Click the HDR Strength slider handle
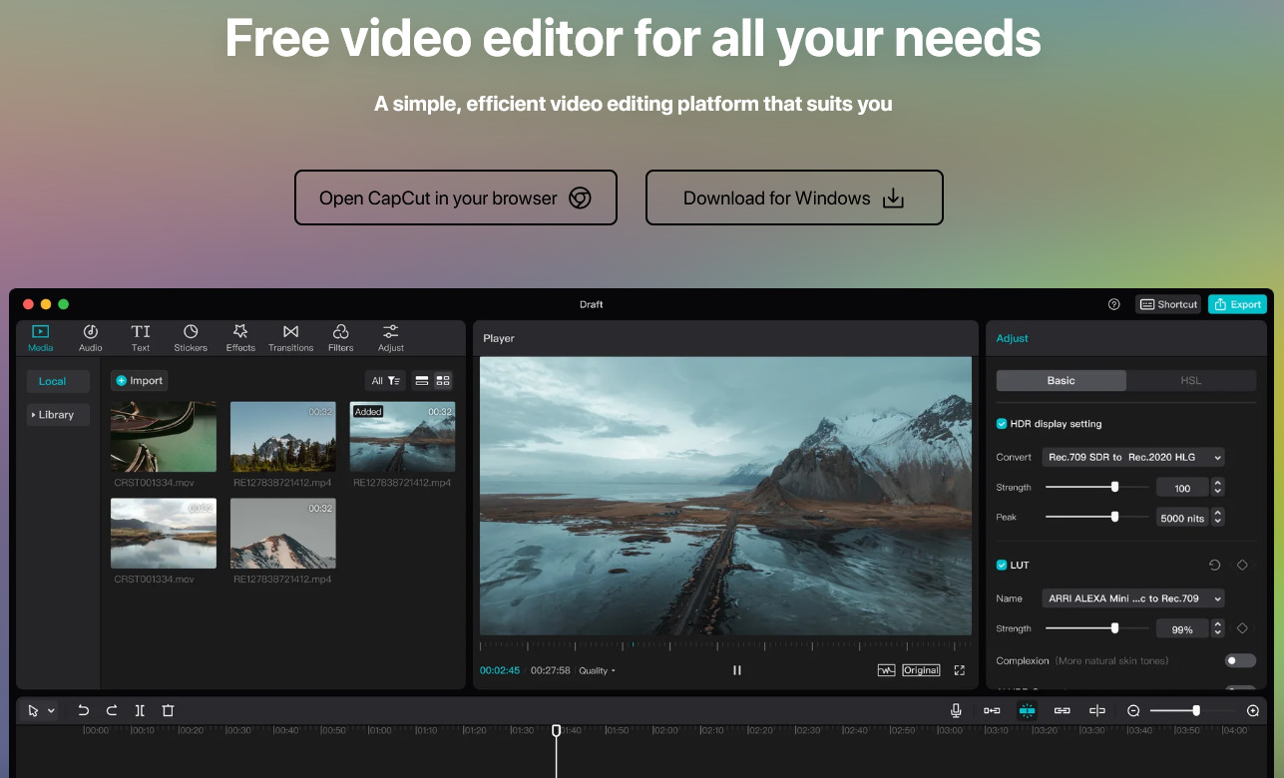 pyautogui.click(x=1114, y=487)
